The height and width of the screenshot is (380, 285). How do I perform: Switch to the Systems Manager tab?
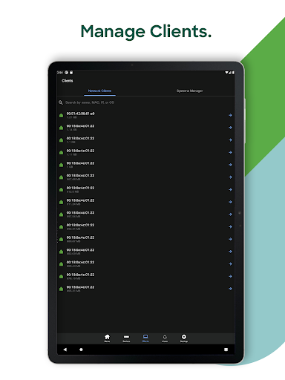(x=189, y=91)
